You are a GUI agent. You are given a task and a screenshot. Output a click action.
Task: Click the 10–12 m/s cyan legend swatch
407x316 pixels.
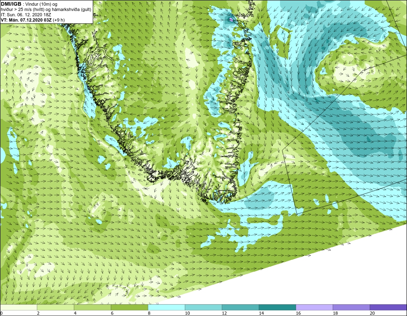coord(203,307)
